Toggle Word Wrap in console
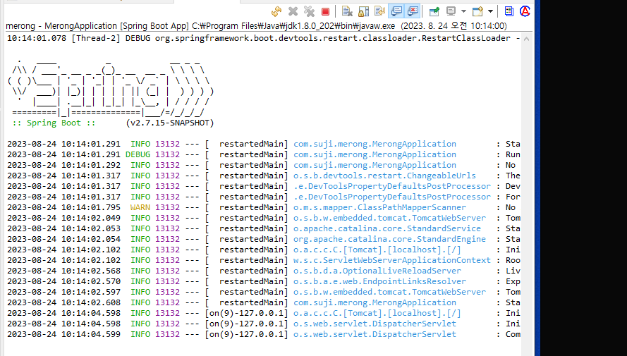 click(x=379, y=11)
